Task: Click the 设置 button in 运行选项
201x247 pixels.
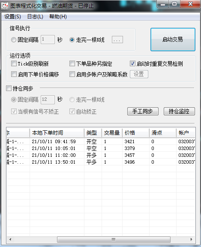Action: pyautogui.click(x=139, y=74)
